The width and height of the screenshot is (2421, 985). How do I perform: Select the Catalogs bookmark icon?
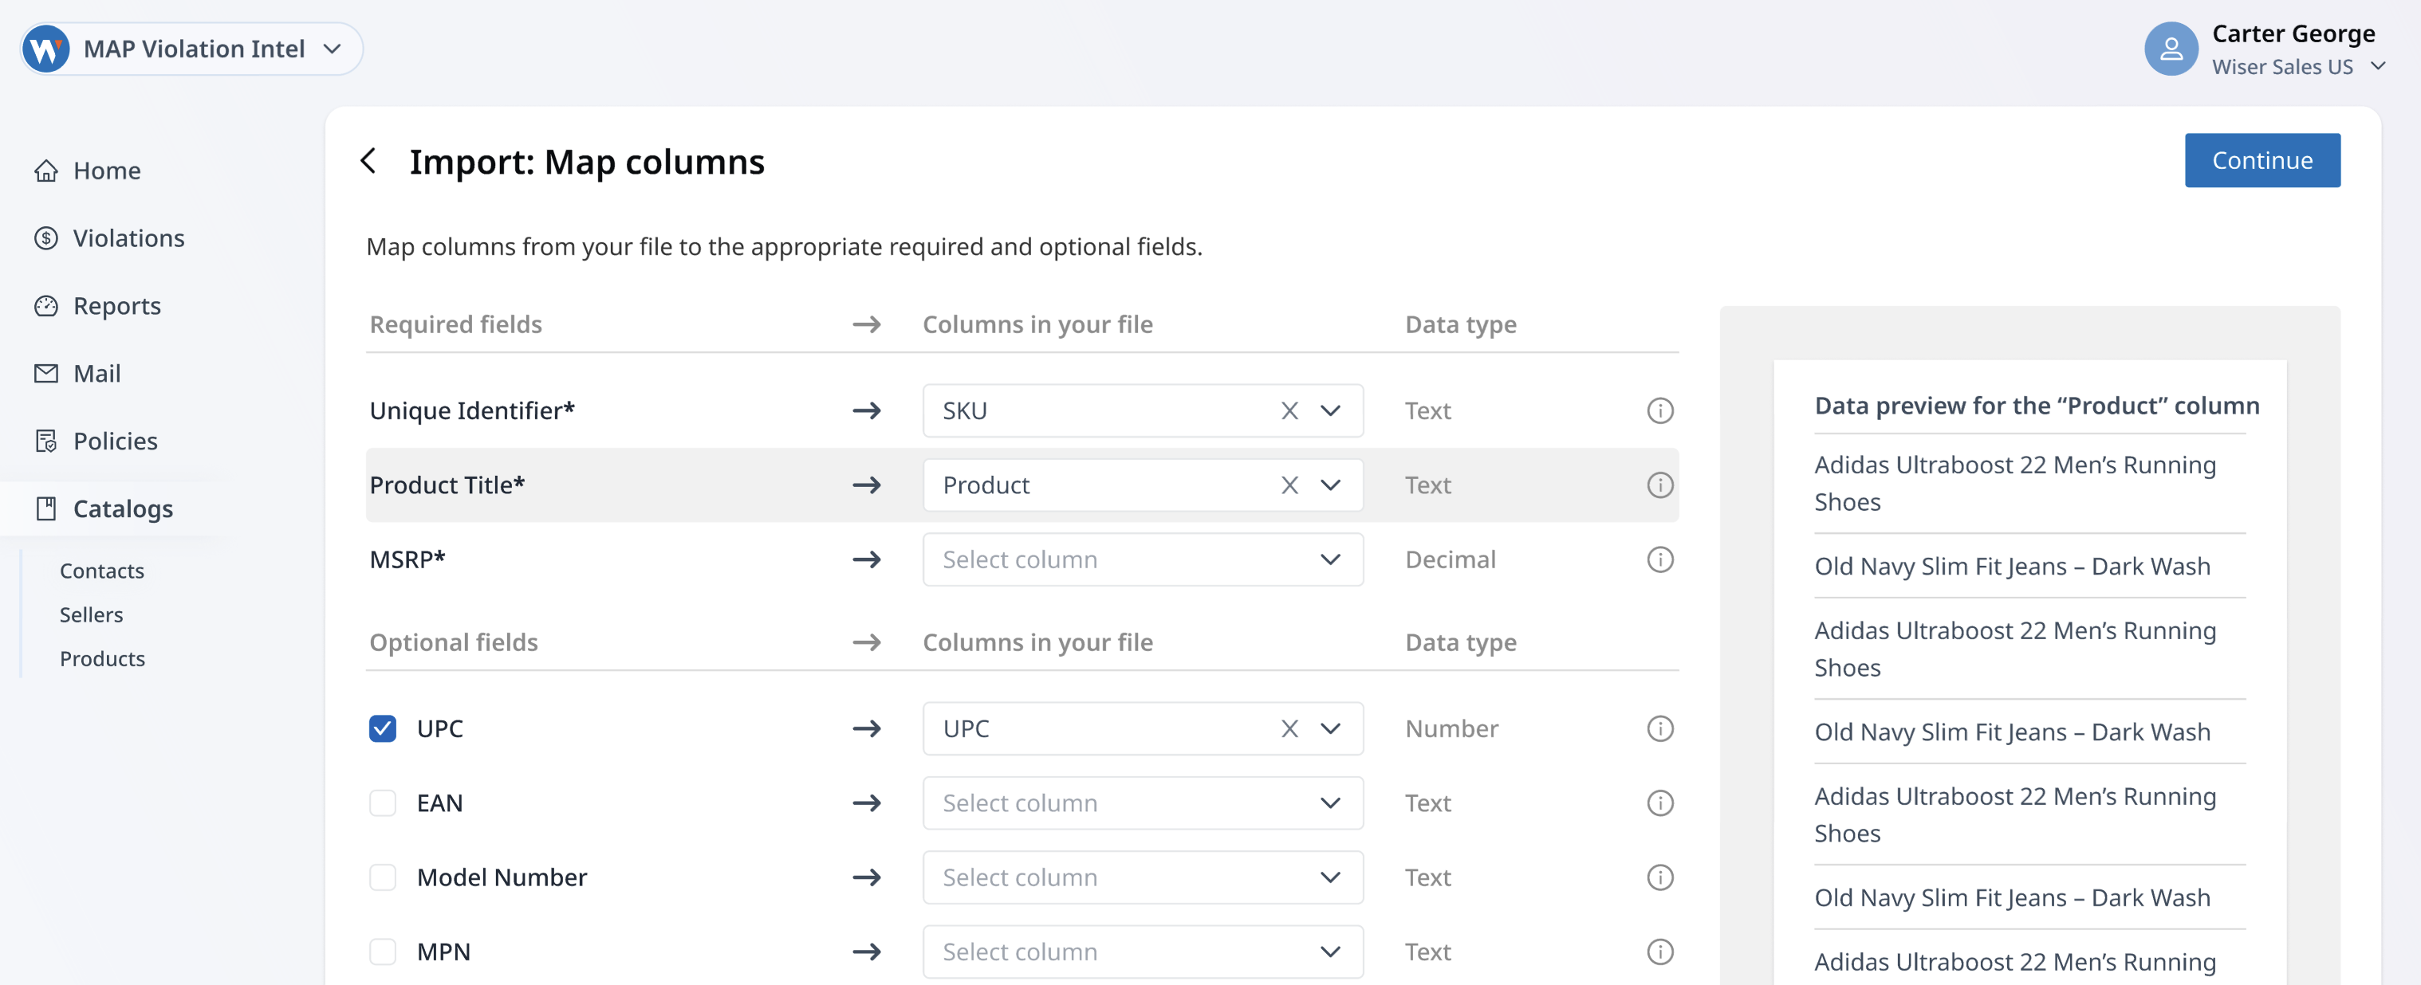pyautogui.click(x=47, y=508)
